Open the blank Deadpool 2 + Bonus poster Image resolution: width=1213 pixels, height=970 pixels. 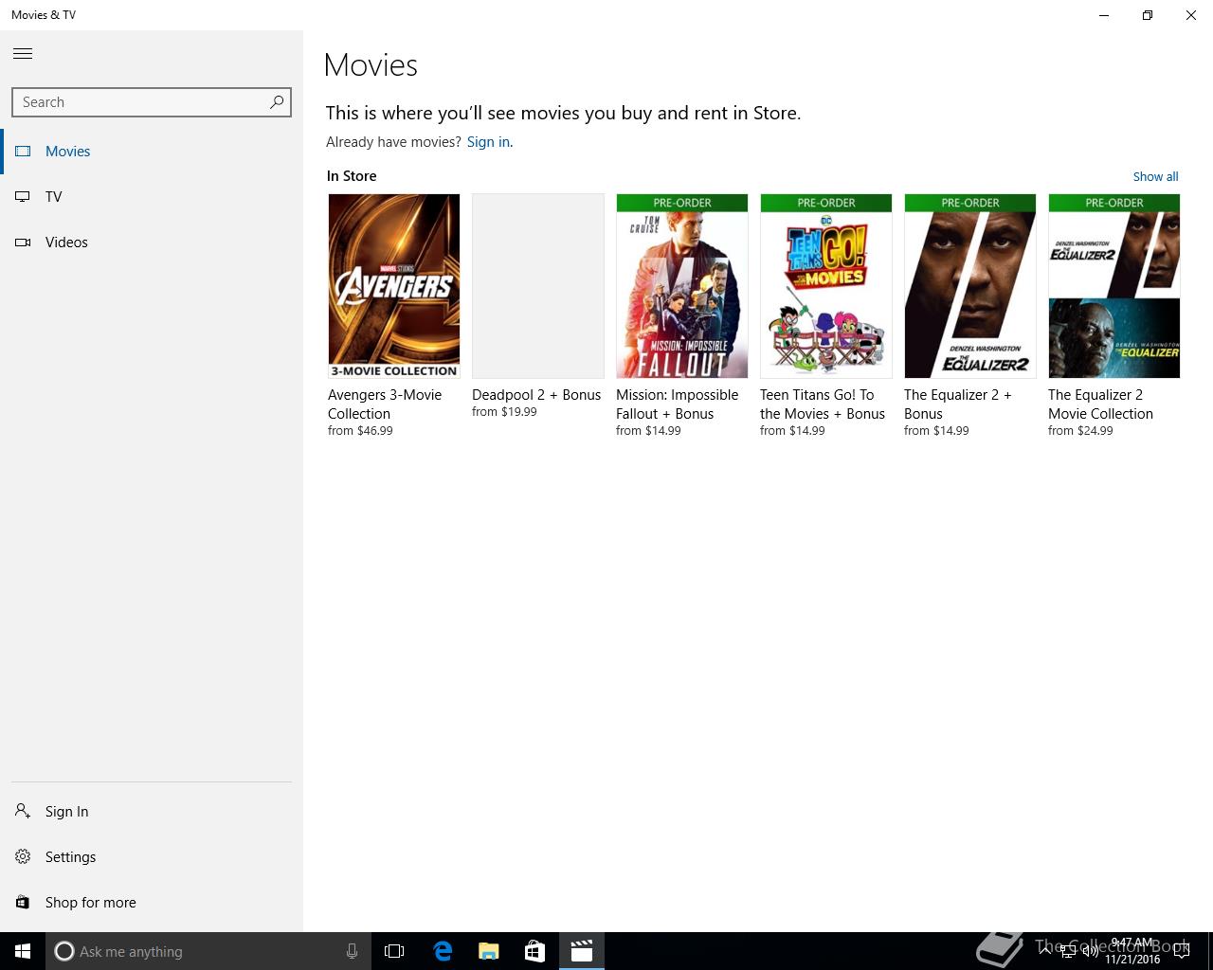[538, 286]
